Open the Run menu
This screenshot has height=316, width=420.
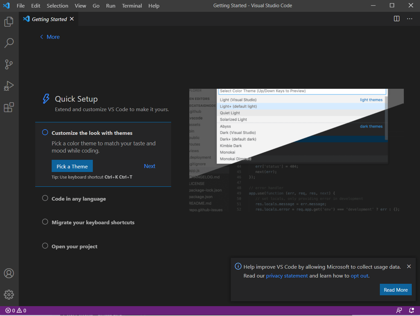[111, 6]
